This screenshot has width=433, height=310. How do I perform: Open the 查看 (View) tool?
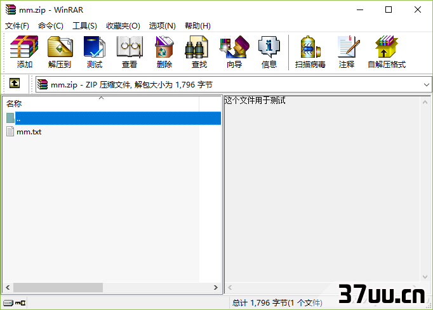click(130, 51)
